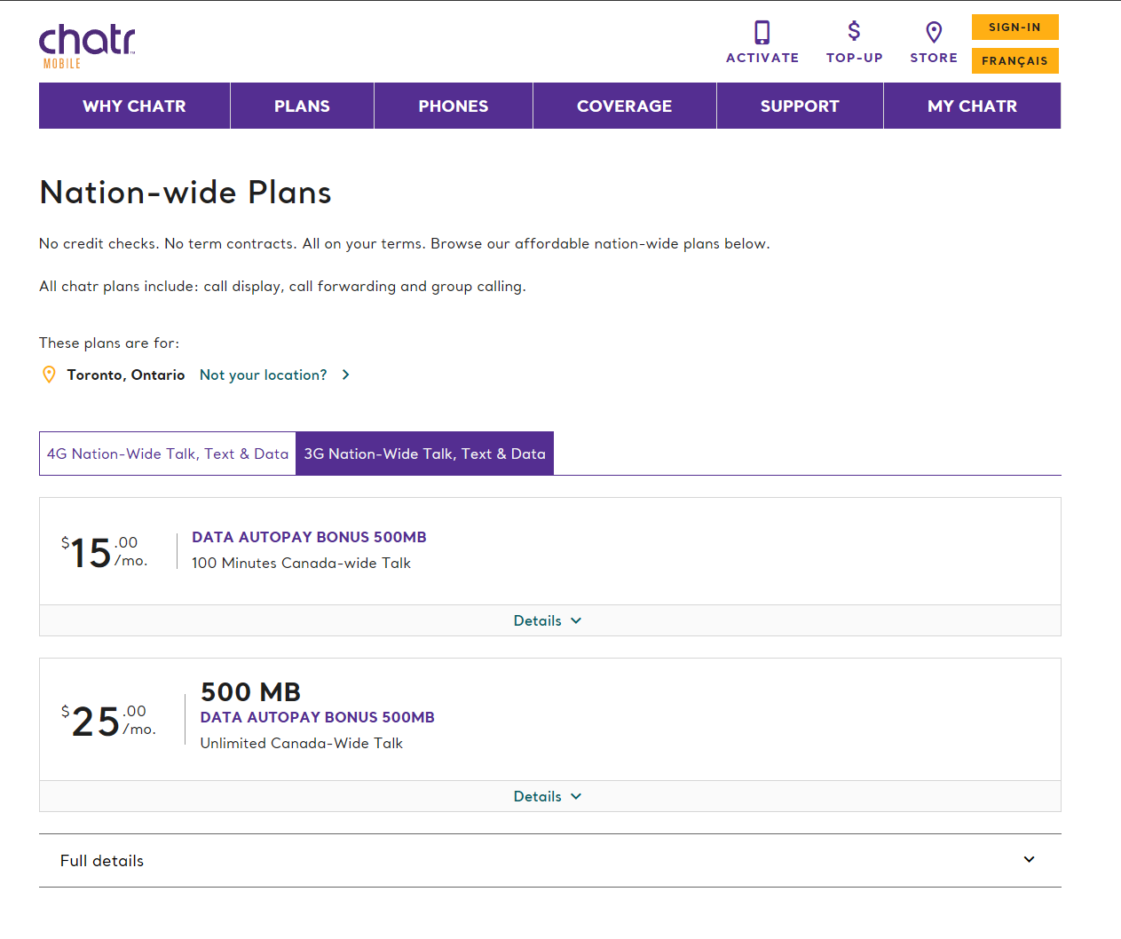Switch language with the FRANÇAIS button

coord(1015,60)
